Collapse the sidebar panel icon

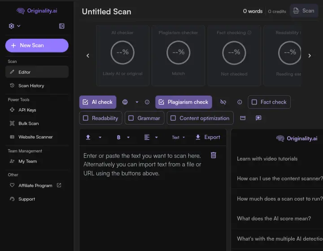[x=61, y=26]
